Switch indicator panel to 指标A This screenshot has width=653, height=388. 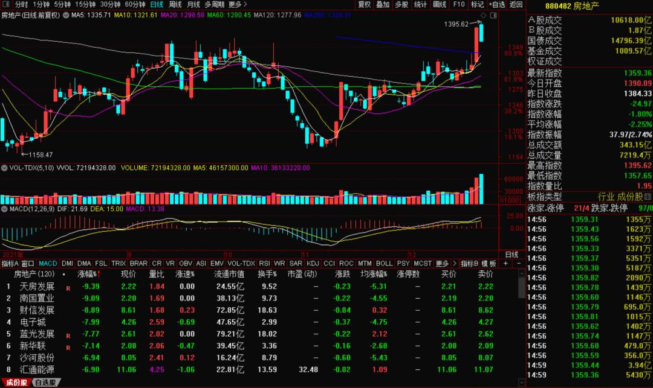click(x=10, y=264)
